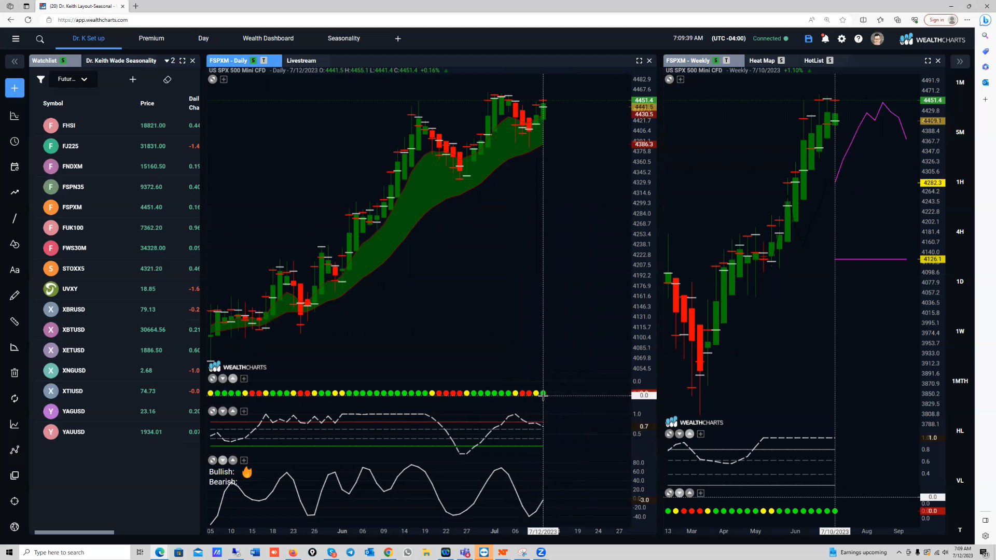Expand the watchlist panel tab-count dropdown

click(170, 61)
